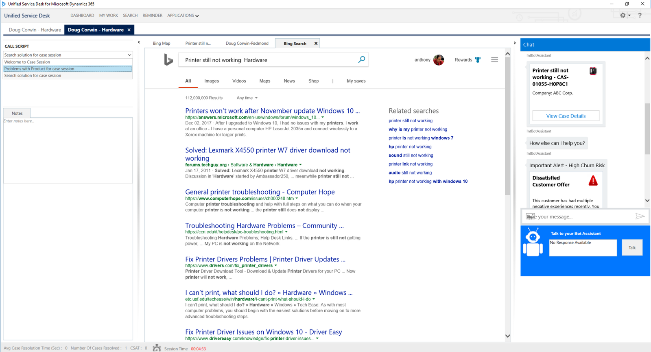This screenshot has width=651, height=352.
Task: Open the Applications dropdown menu
Action: (x=183, y=15)
